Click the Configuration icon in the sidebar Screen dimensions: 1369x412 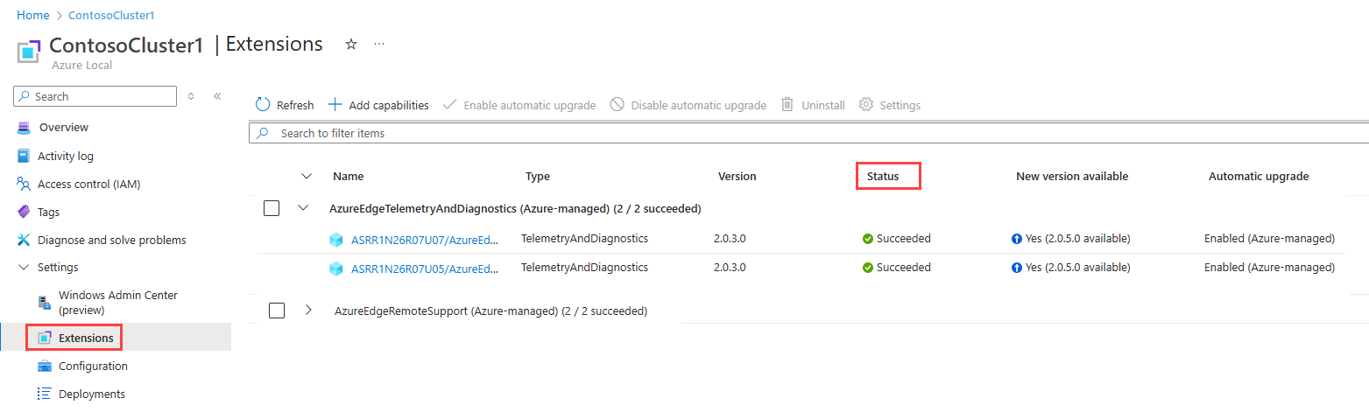tap(45, 367)
